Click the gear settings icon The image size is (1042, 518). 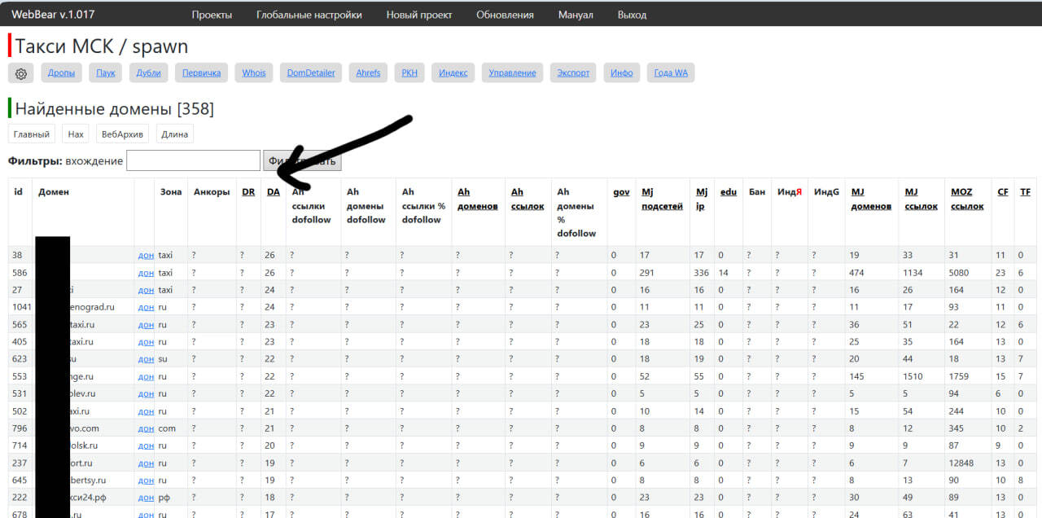21,73
